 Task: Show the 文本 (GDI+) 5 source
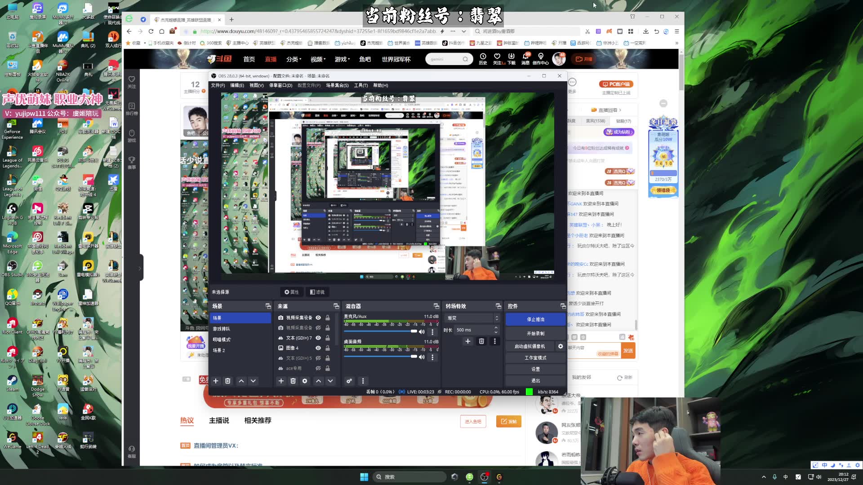318,358
